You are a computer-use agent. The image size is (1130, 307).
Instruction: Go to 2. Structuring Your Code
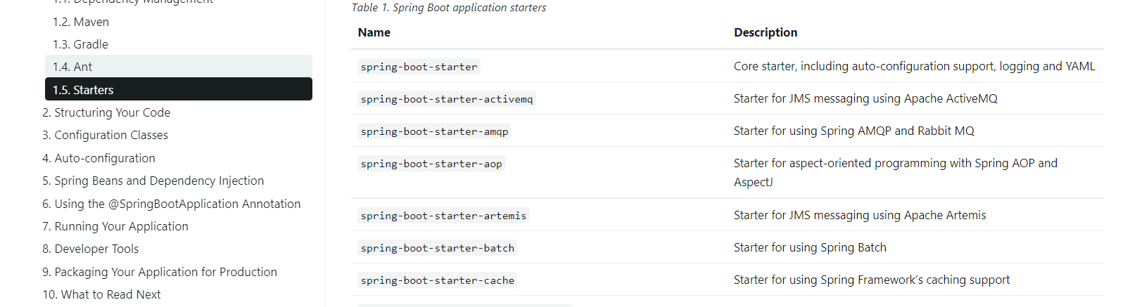pyautogui.click(x=106, y=112)
